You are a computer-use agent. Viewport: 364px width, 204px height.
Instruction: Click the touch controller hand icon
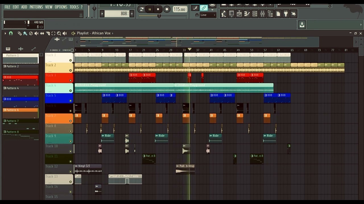click(x=293, y=13)
